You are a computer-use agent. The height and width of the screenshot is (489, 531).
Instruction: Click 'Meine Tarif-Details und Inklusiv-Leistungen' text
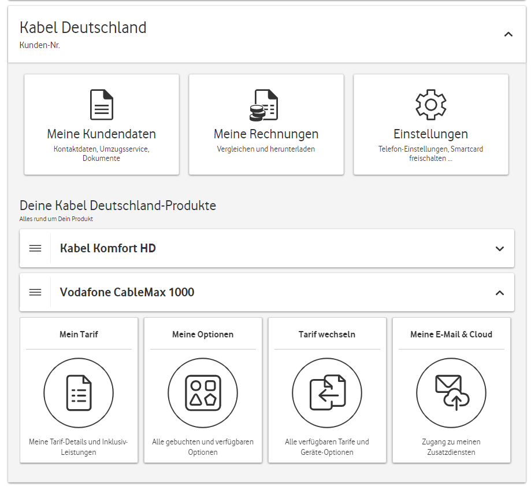pyautogui.click(x=79, y=447)
